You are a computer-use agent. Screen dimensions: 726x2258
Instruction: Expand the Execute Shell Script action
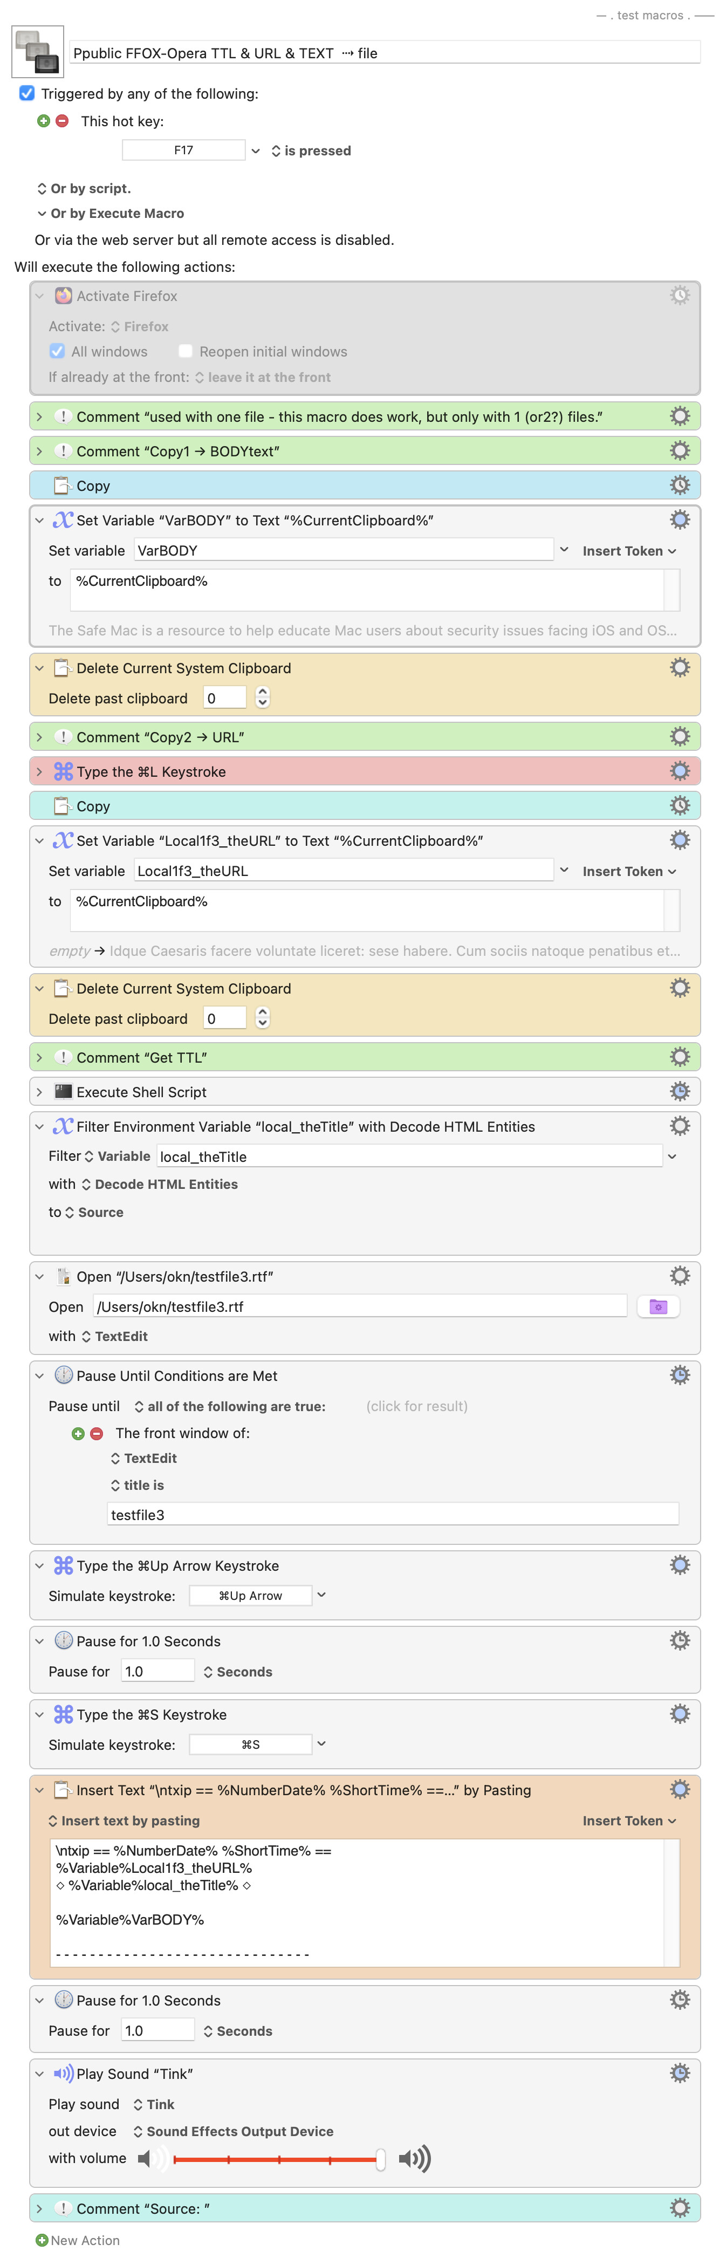point(39,1092)
